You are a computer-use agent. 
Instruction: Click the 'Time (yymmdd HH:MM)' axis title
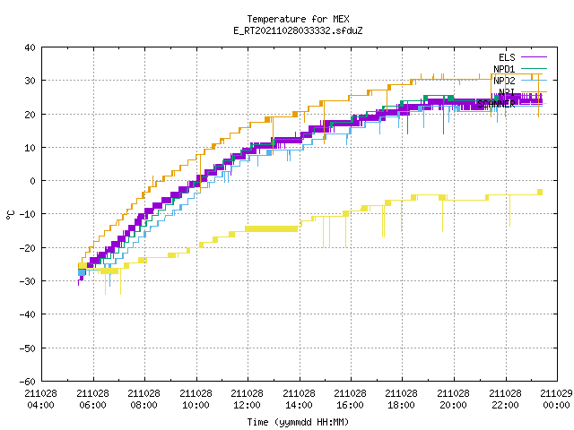298,422
